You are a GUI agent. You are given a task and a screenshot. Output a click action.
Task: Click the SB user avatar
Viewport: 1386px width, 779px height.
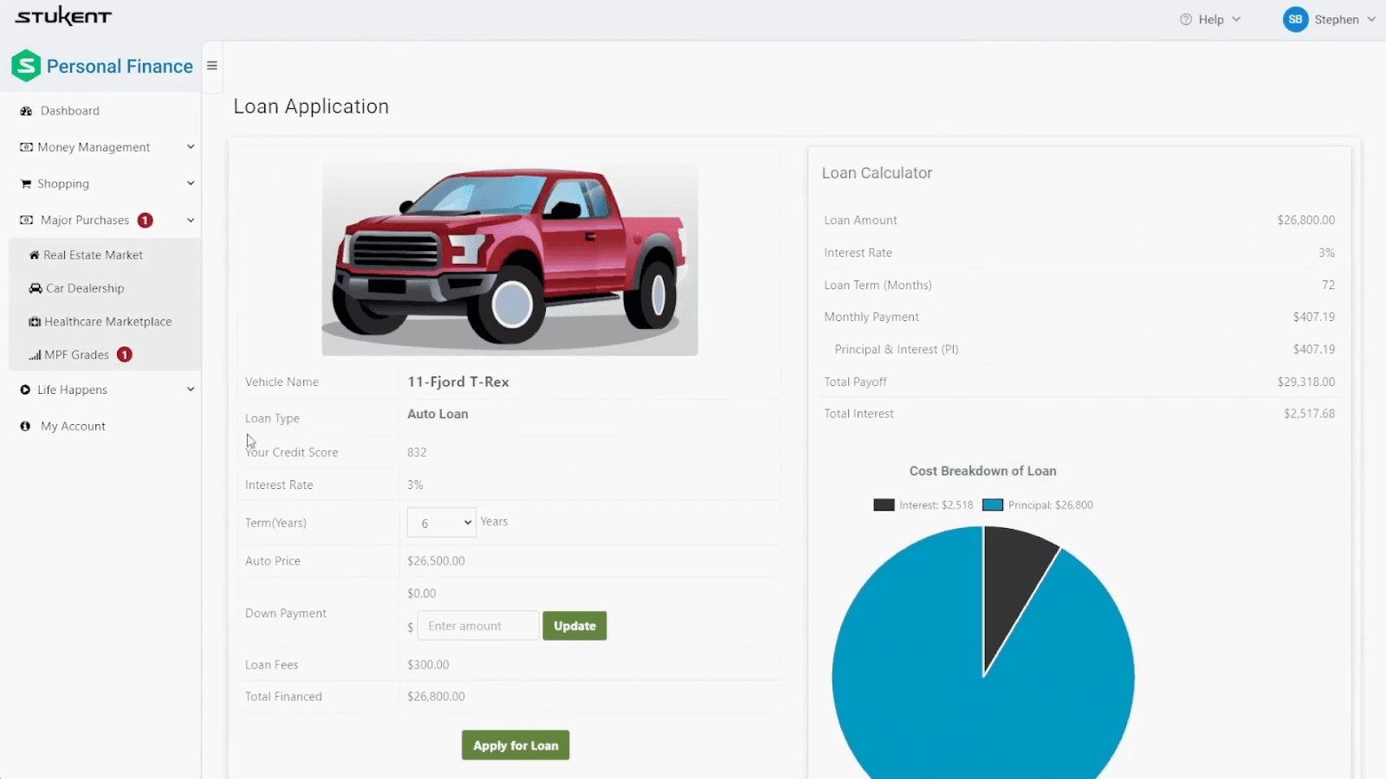click(1295, 19)
